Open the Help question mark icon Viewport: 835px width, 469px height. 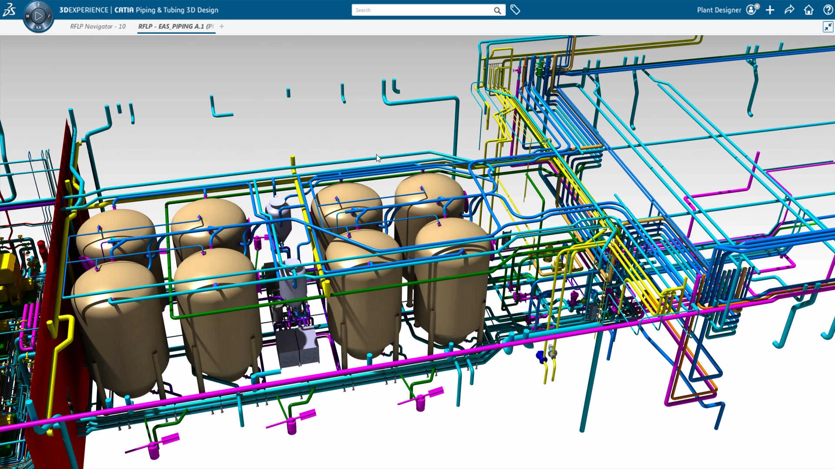click(828, 10)
